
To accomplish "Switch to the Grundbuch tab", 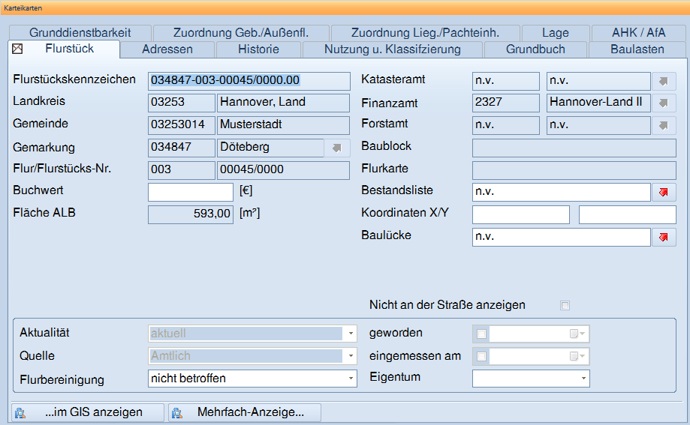I will [535, 49].
